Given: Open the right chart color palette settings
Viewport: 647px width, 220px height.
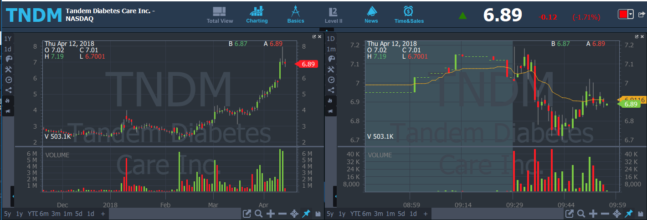Looking at the screenshot, I should pos(331,59).
